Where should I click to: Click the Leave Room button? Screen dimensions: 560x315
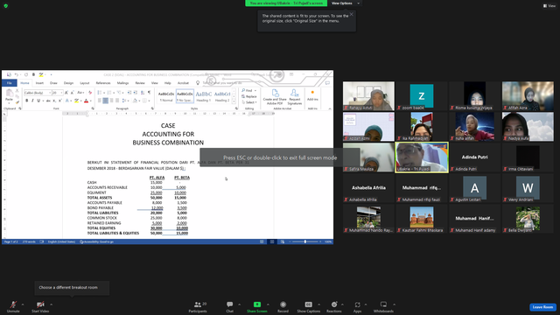click(x=542, y=307)
